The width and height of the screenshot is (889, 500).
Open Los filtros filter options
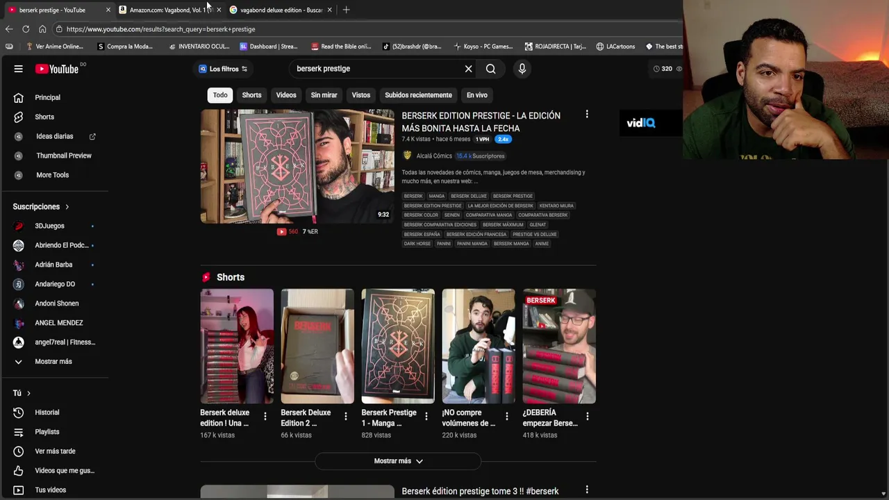[x=223, y=69]
